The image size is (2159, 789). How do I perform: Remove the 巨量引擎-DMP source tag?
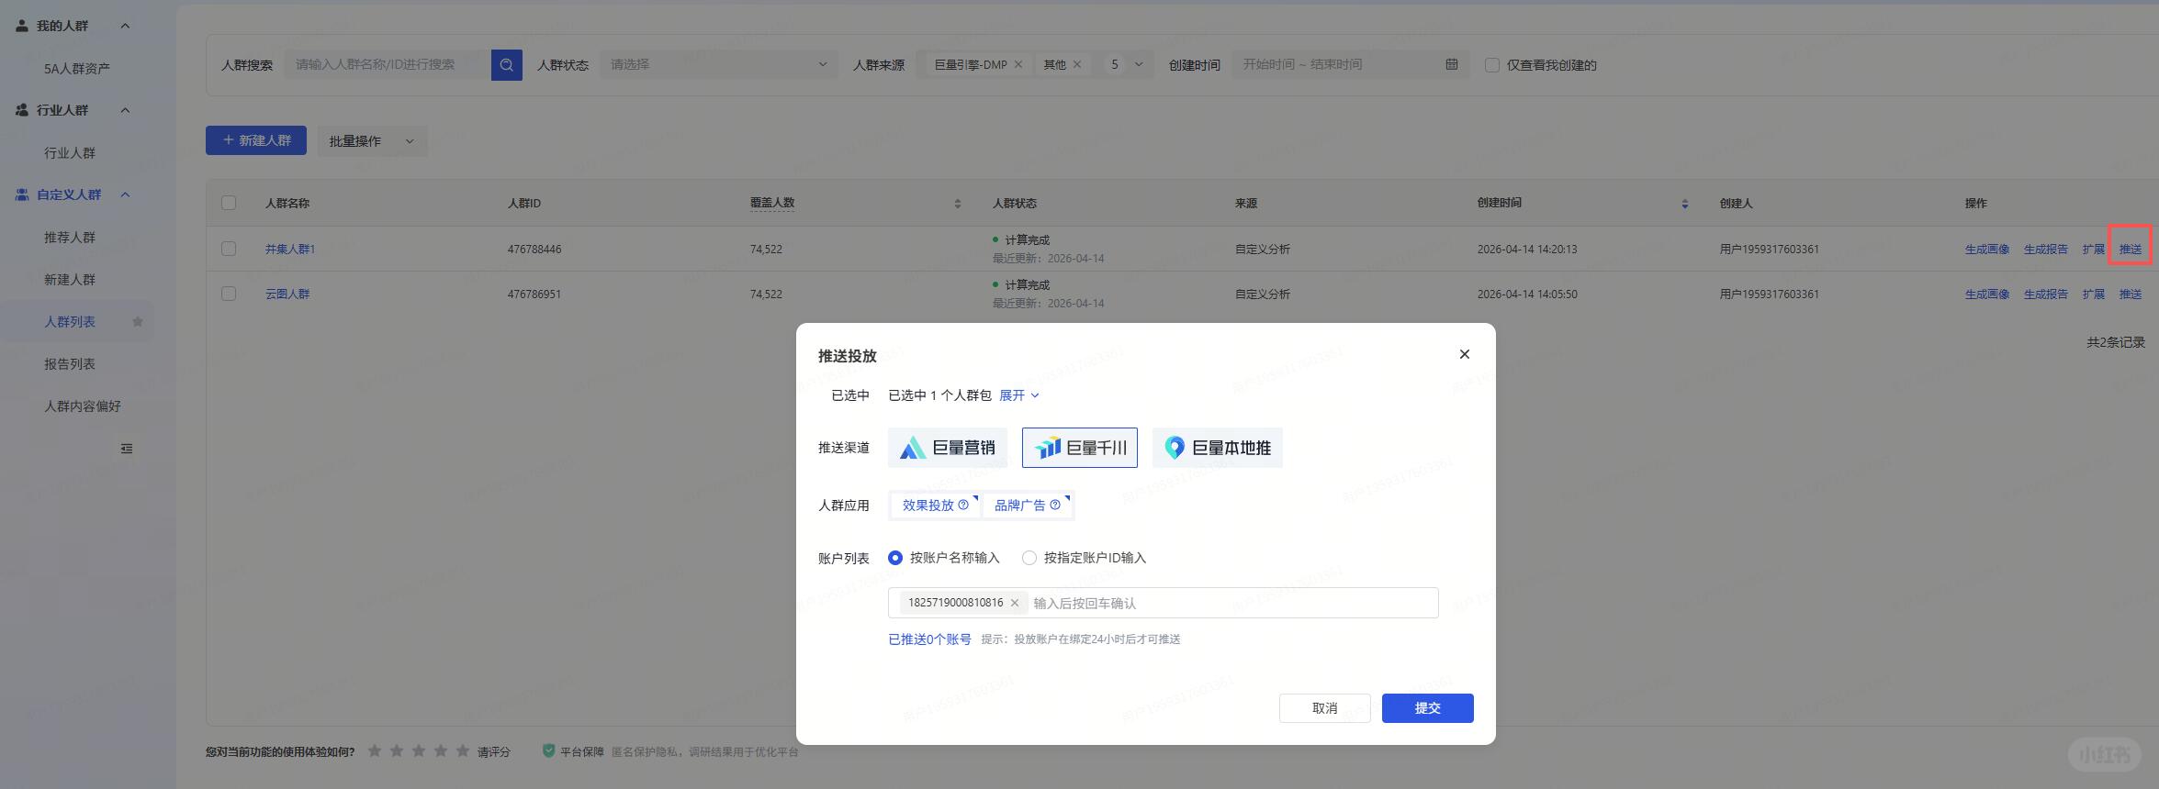click(1018, 64)
